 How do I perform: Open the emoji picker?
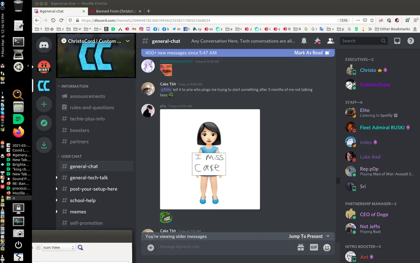pyautogui.click(x=327, y=247)
